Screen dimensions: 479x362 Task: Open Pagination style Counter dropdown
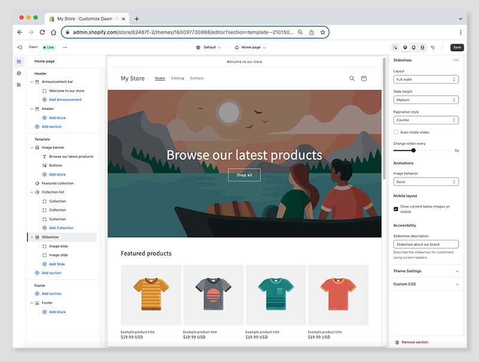tap(426, 120)
